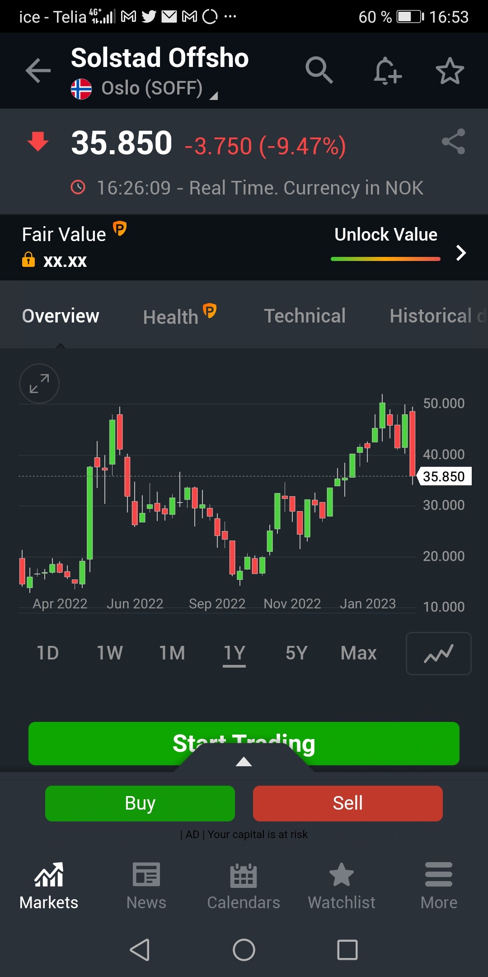
Task: Tap the Unlock Value link
Action: (x=386, y=235)
